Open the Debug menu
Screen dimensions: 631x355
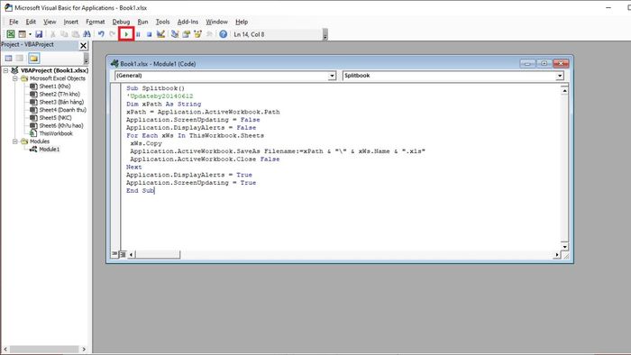coord(121,22)
